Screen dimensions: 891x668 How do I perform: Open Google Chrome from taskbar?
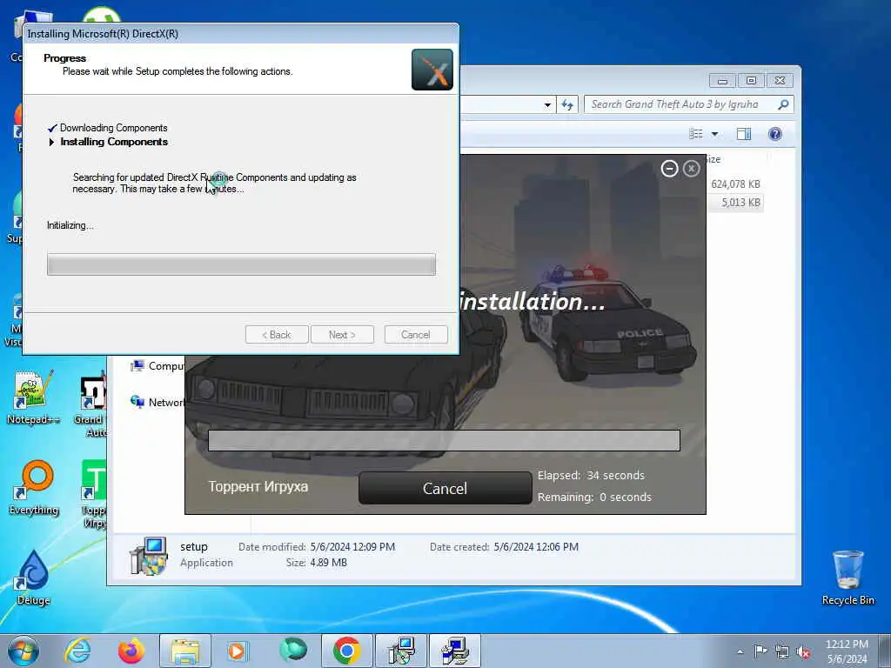tap(347, 651)
